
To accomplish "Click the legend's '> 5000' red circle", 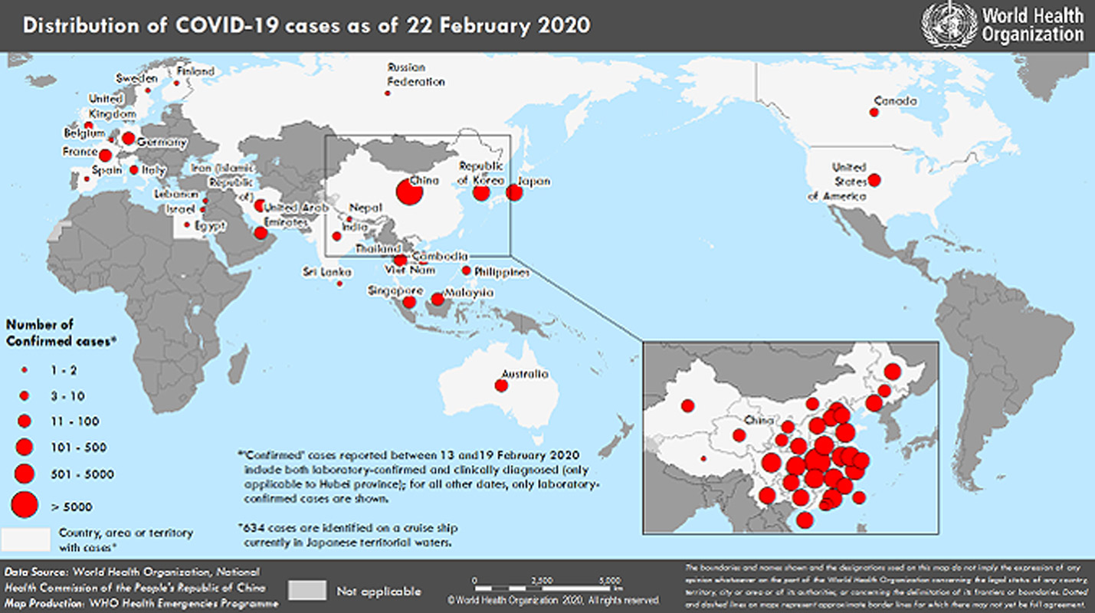I will 25,505.
